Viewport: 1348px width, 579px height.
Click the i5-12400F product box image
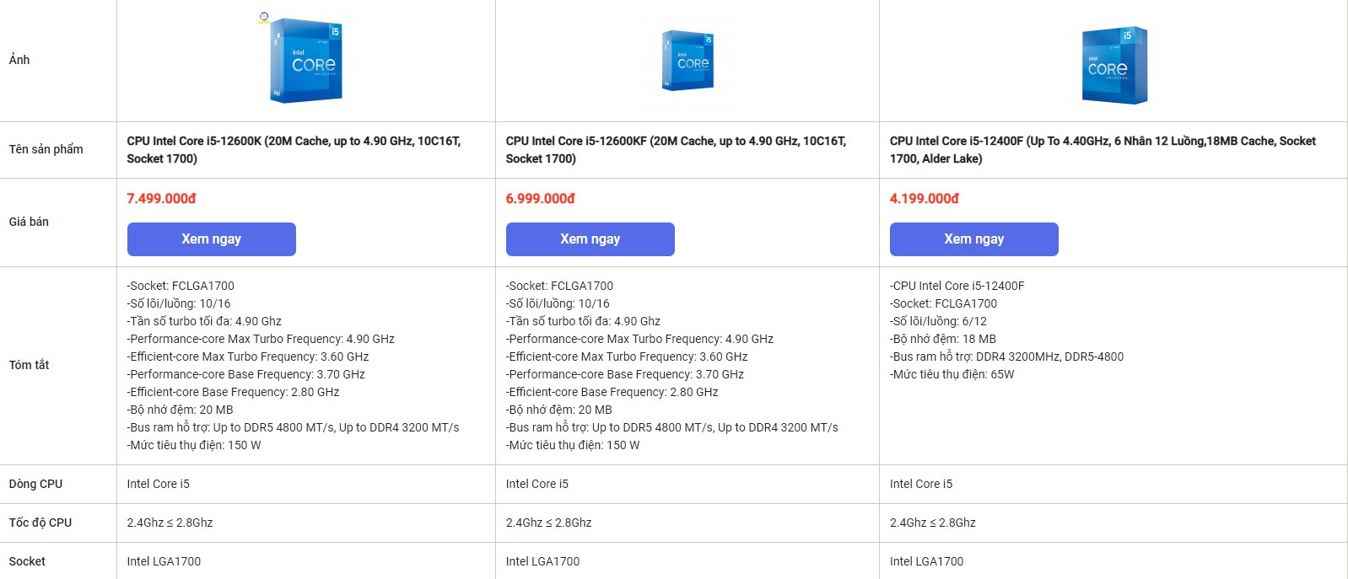click(x=1114, y=65)
